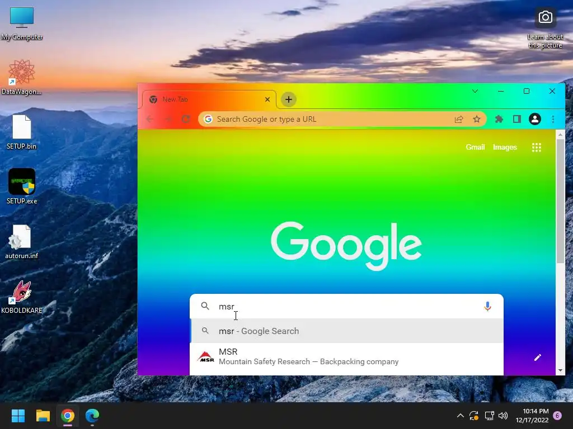Show hidden system tray icons
The width and height of the screenshot is (573, 429).
point(461,416)
